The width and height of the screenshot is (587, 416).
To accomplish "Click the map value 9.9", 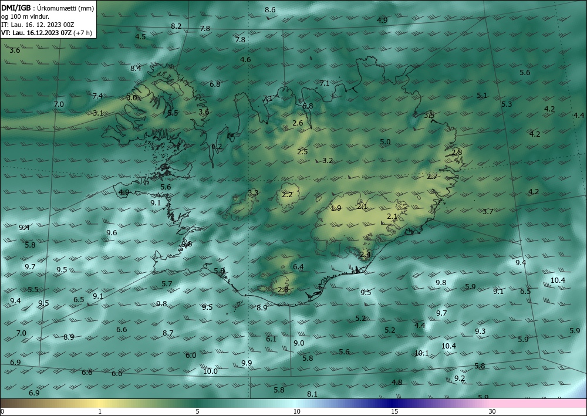I will pyautogui.click(x=247, y=363).
